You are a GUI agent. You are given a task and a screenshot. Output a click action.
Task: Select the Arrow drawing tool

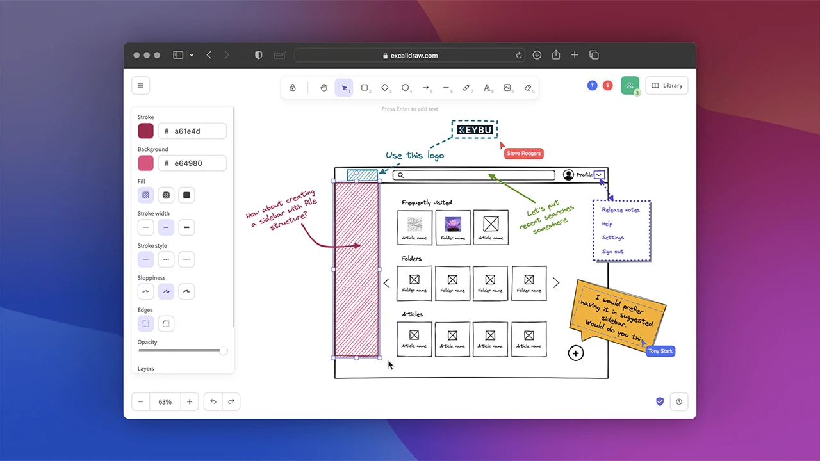click(x=425, y=88)
